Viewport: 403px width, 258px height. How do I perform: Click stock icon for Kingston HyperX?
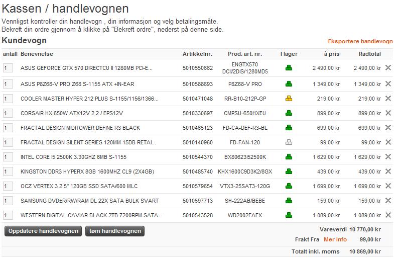point(289,171)
